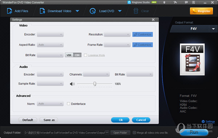218x138 pixels.
Task: Click the 'Format: F4V' info text
Action: coord(188,96)
